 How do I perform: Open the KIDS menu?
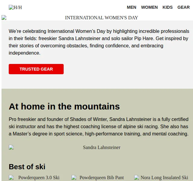pos(168,7)
